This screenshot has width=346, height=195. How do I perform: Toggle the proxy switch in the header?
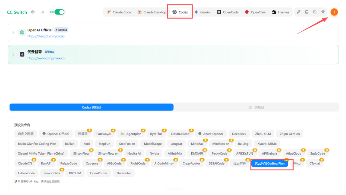click(x=59, y=12)
